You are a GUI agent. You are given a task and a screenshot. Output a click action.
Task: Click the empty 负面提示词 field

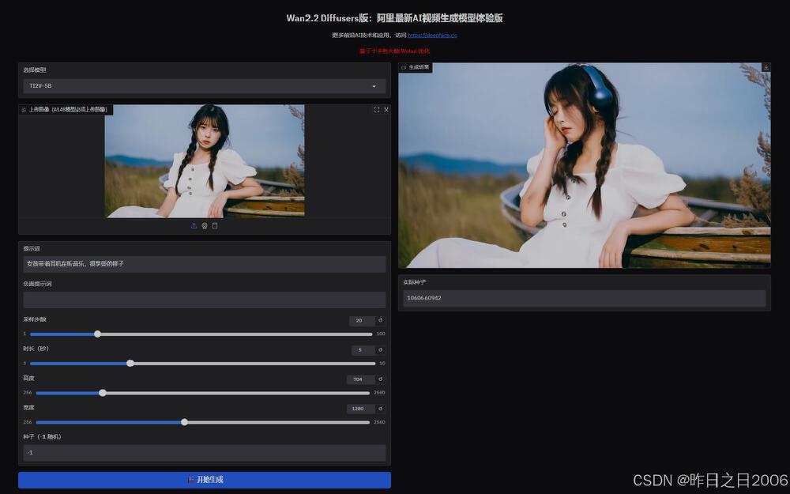tap(204, 299)
